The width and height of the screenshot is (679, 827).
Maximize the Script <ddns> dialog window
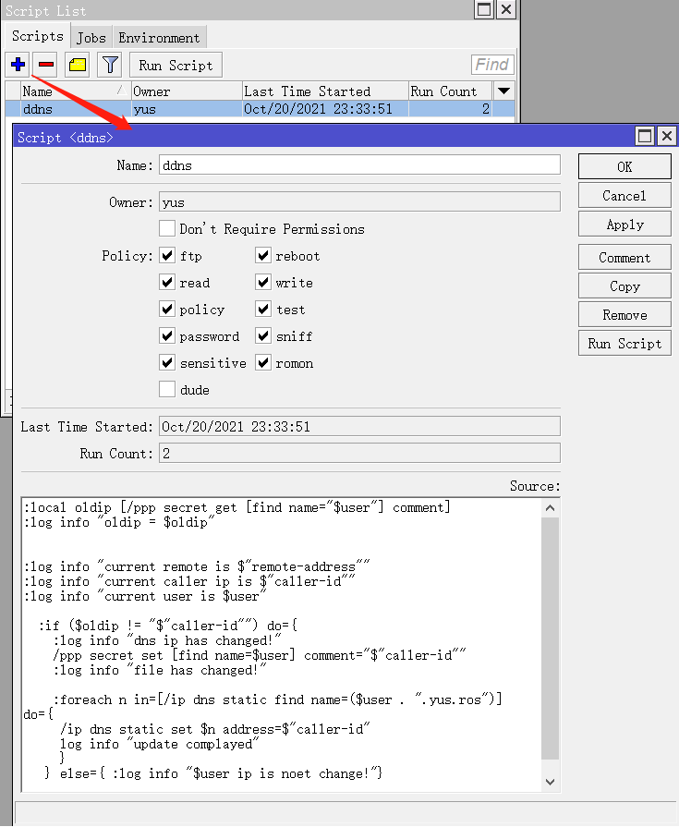[644, 137]
